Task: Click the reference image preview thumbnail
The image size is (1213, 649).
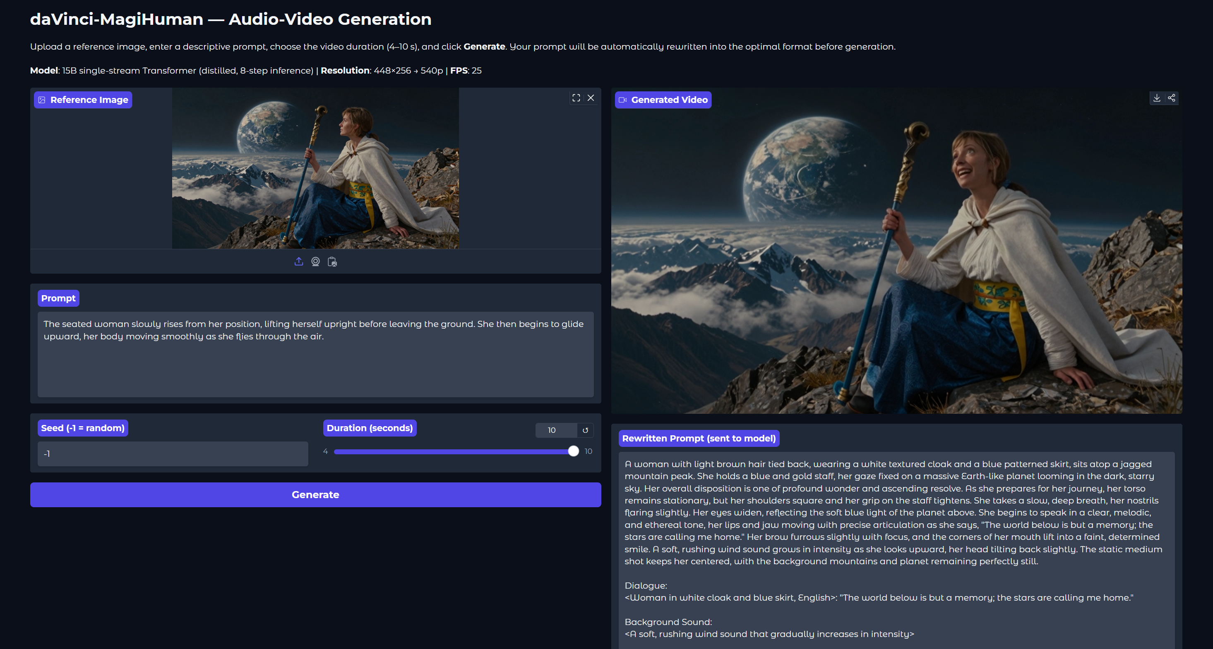Action: pyautogui.click(x=315, y=168)
